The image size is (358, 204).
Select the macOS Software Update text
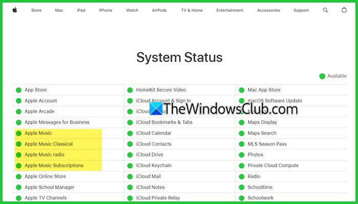click(275, 101)
